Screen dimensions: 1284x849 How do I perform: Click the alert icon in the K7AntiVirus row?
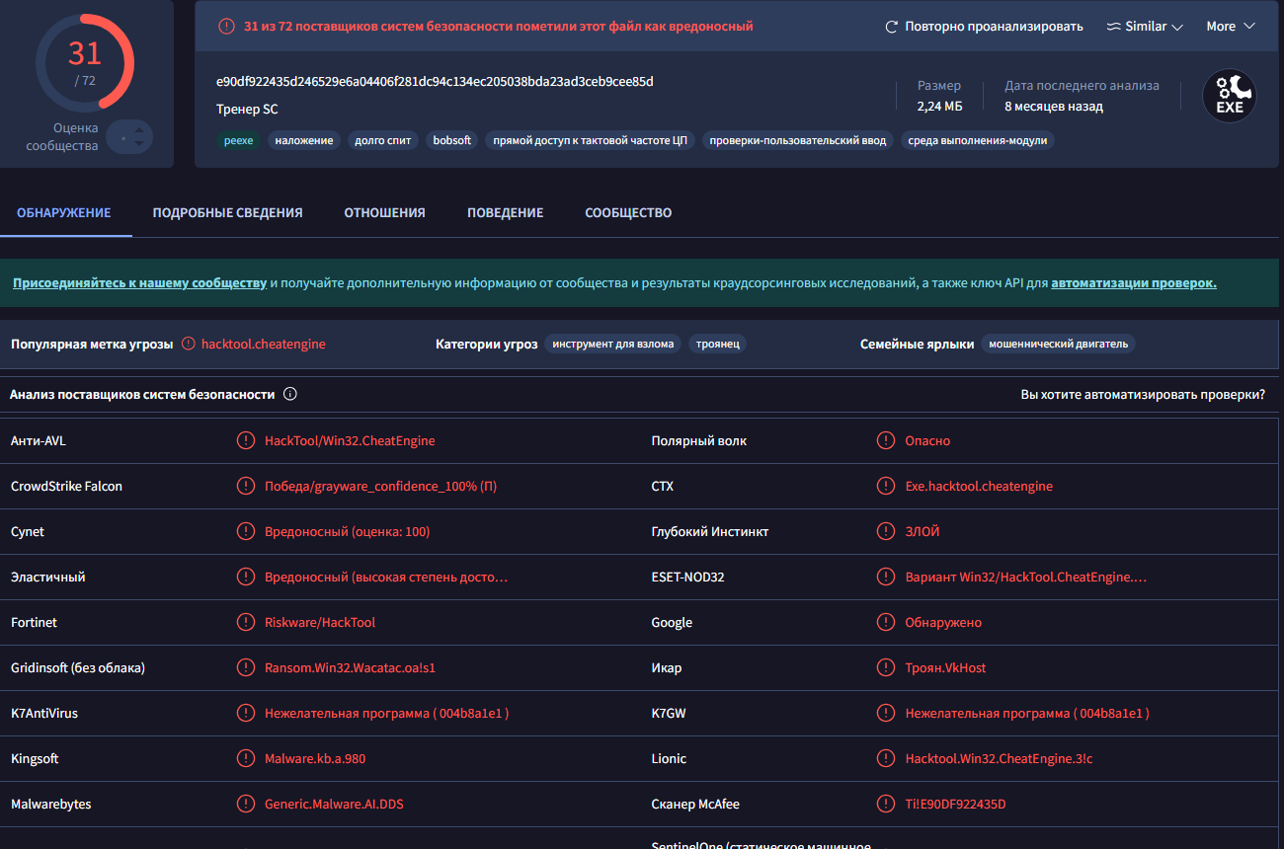click(245, 713)
